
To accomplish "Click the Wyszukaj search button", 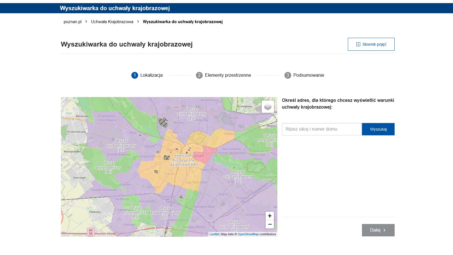I will click(378, 129).
